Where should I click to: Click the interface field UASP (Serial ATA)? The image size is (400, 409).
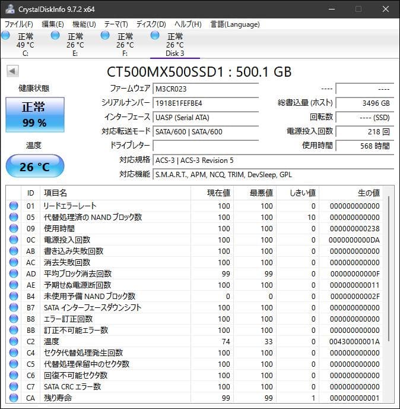coord(206,117)
